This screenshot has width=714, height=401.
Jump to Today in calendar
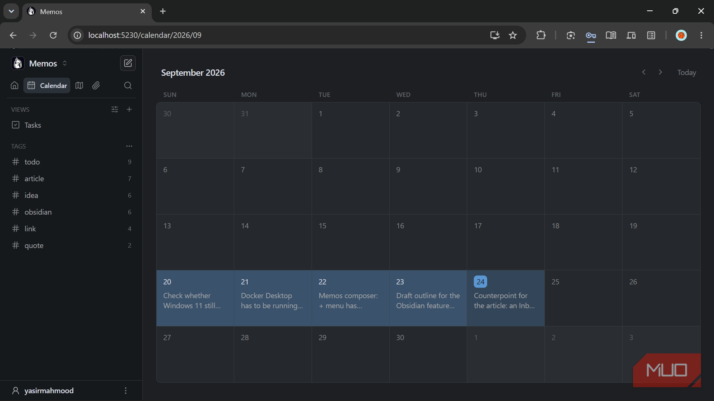click(686, 72)
